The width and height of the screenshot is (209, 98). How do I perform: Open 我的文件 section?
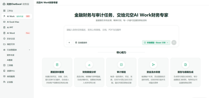[x=17, y=44]
